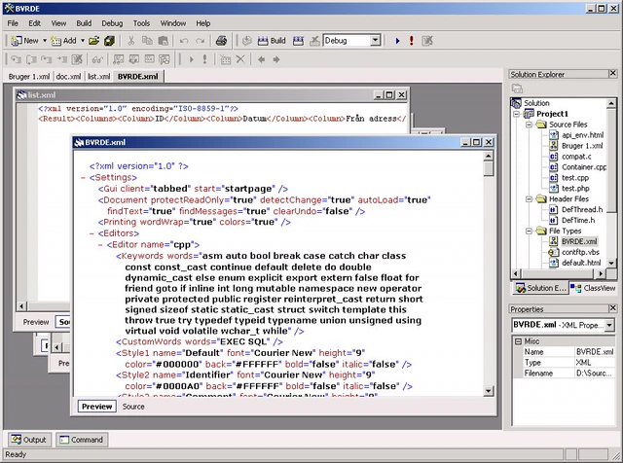Collapse the Source Files folder

coord(530,125)
